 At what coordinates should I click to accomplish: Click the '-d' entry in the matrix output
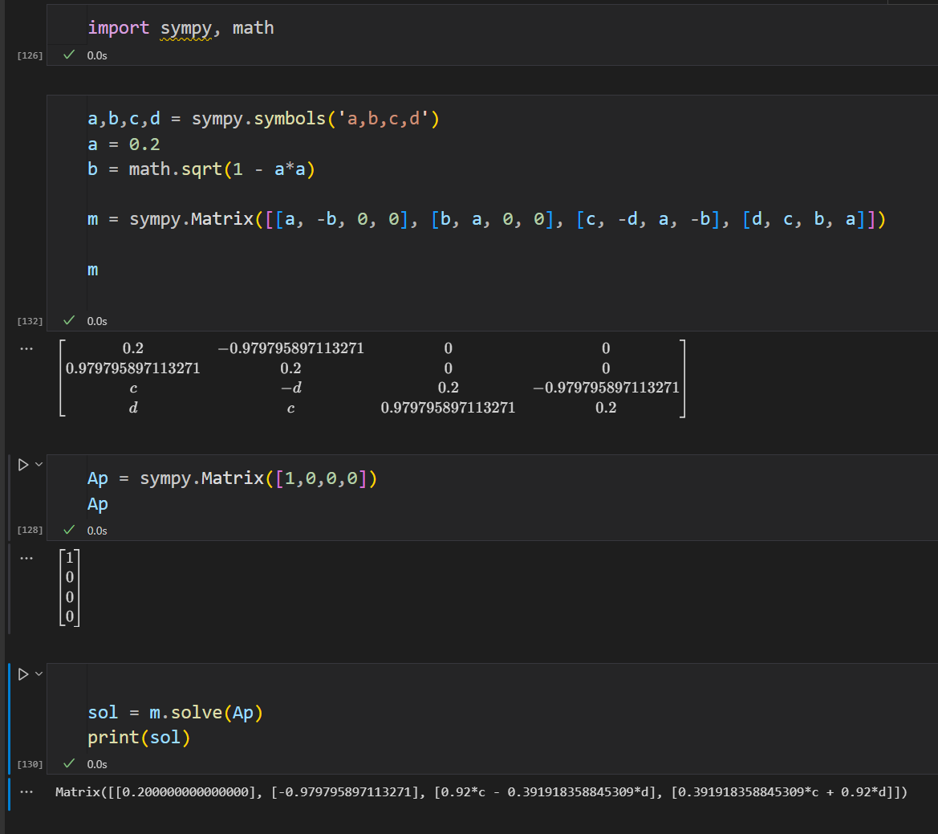coord(290,389)
